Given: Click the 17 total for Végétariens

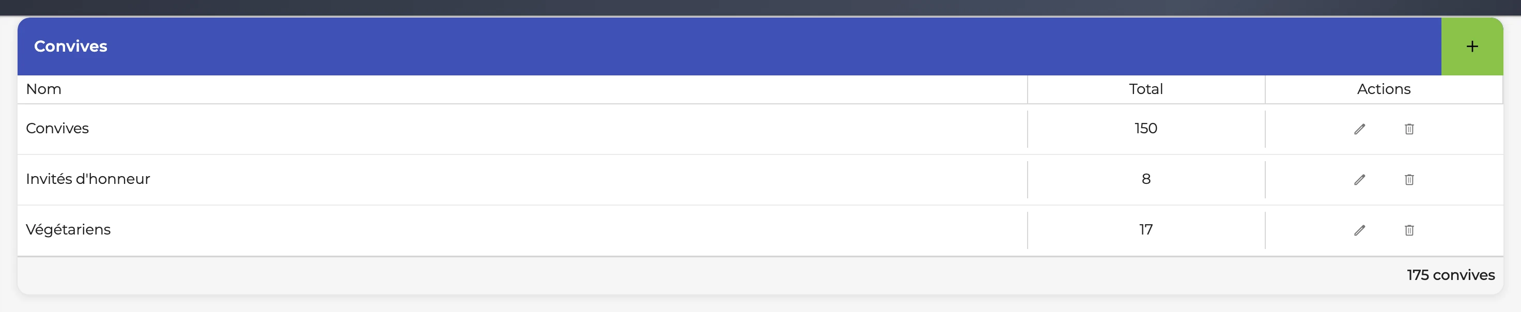Looking at the screenshot, I should [1145, 230].
